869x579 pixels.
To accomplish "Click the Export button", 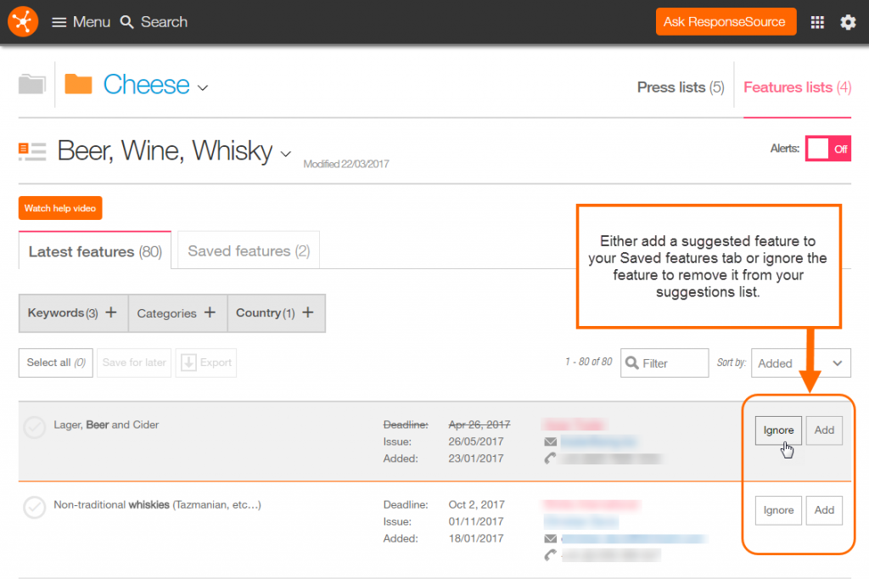I will [x=206, y=363].
